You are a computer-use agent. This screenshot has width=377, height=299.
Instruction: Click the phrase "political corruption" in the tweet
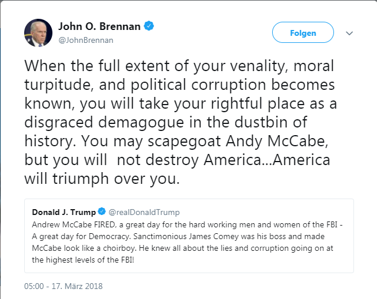(210, 82)
